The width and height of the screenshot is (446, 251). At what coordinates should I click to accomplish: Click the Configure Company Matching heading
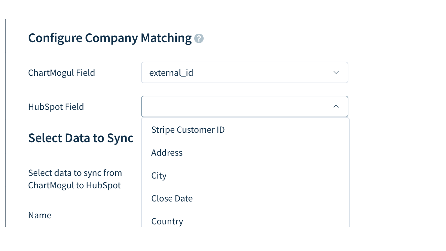point(110,38)
